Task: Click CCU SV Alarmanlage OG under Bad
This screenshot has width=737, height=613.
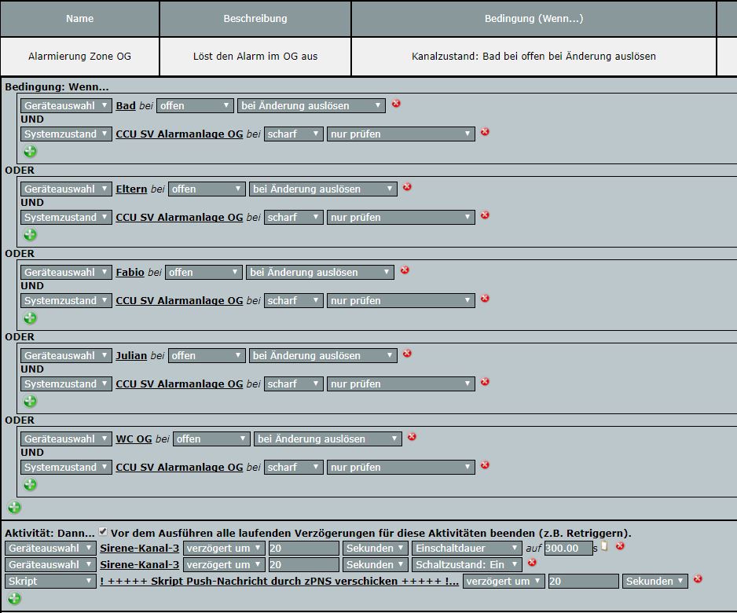Action: pyautogui.click(x=179, y=134)
